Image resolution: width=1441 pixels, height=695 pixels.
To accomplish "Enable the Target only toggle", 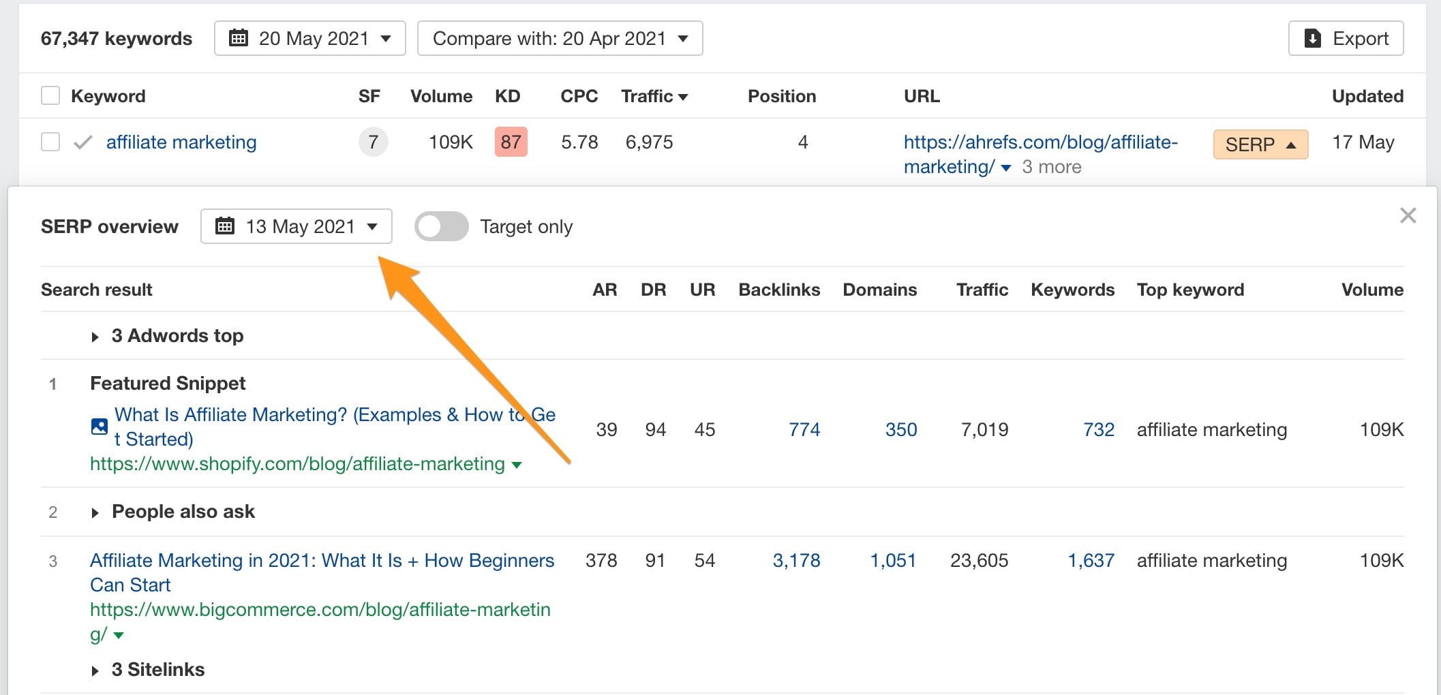I will pyautogui.click(x=441, y=226).
